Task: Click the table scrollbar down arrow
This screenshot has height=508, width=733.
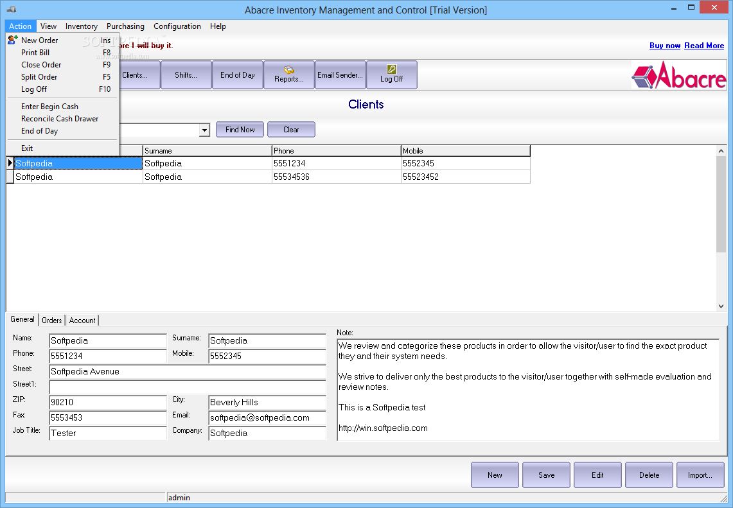Action: pyautogui.click(x=721, y=306)
